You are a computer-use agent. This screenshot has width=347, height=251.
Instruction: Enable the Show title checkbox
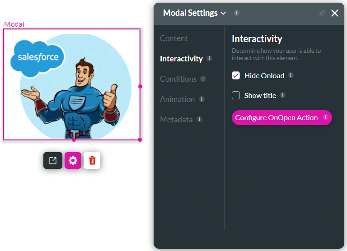tap(236, 95)
